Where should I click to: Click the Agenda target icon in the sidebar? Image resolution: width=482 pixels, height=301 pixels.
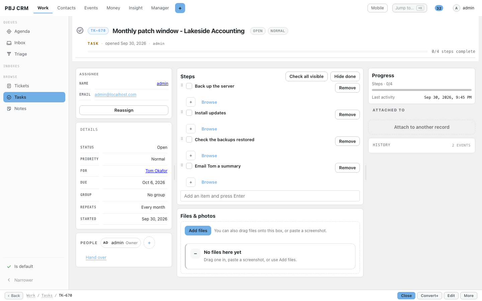click(9, 31)
